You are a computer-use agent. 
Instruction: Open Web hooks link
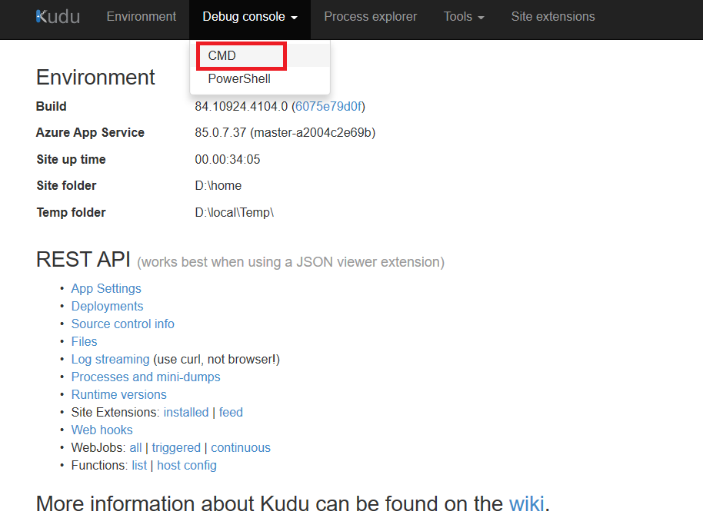click(102, 430)
